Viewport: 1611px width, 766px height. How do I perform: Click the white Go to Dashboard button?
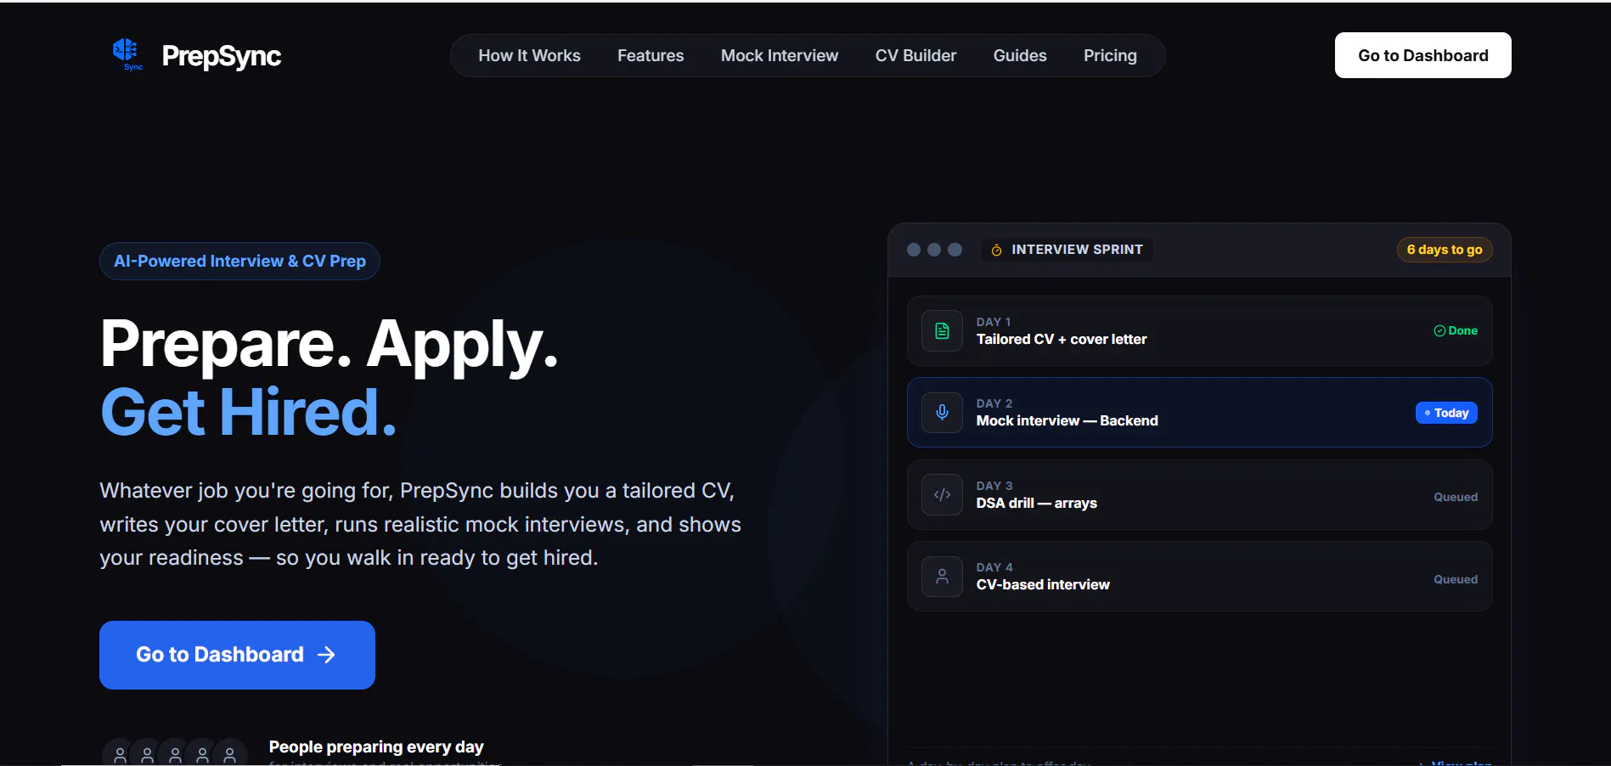click(1422, 55)
